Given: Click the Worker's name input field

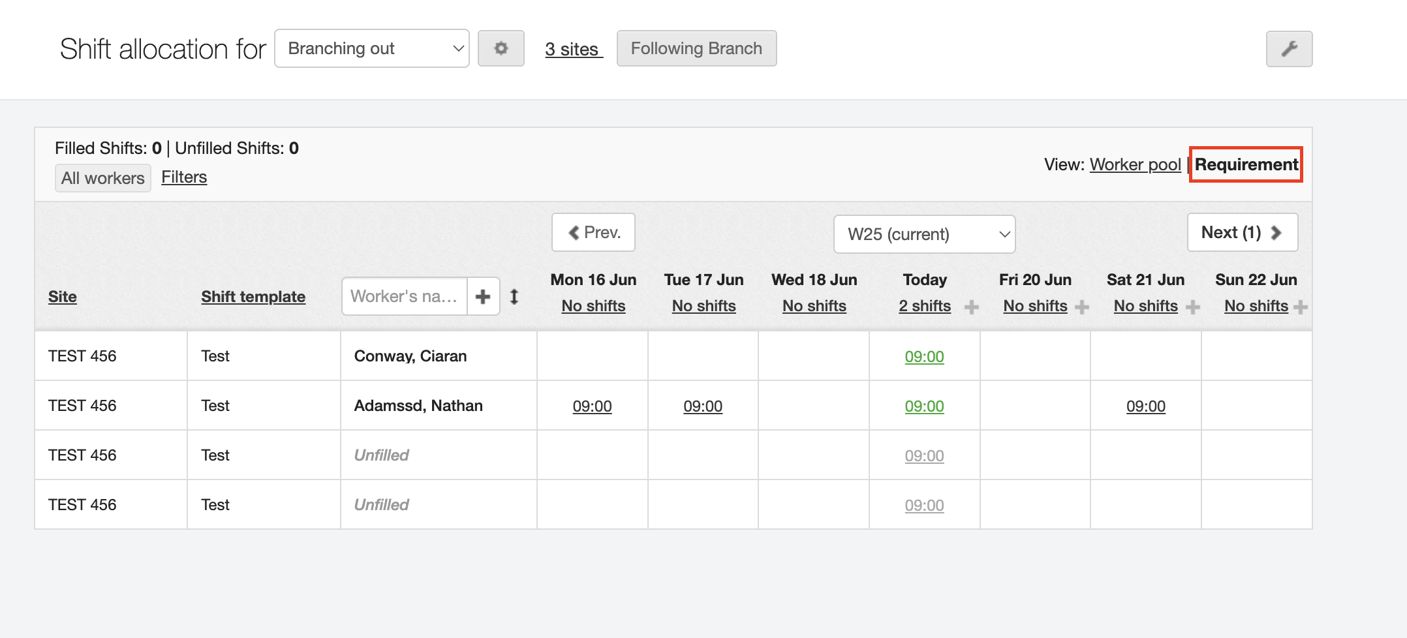Looking at the screenshot, I should click(x=405, y=297).
